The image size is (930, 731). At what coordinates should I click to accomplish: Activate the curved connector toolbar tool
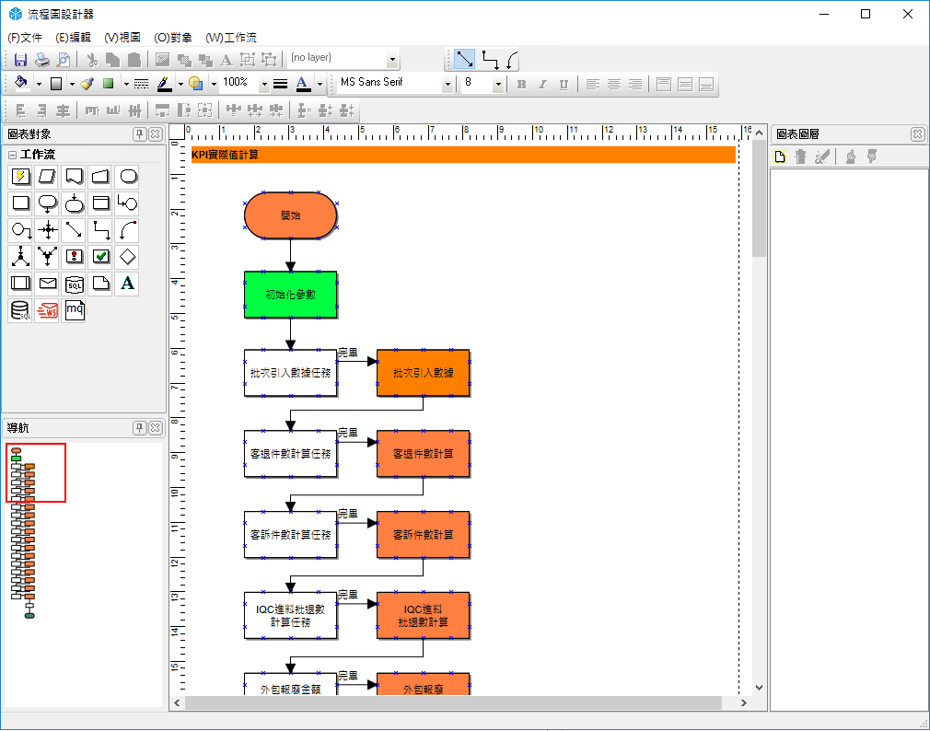[x=512, y=59]
